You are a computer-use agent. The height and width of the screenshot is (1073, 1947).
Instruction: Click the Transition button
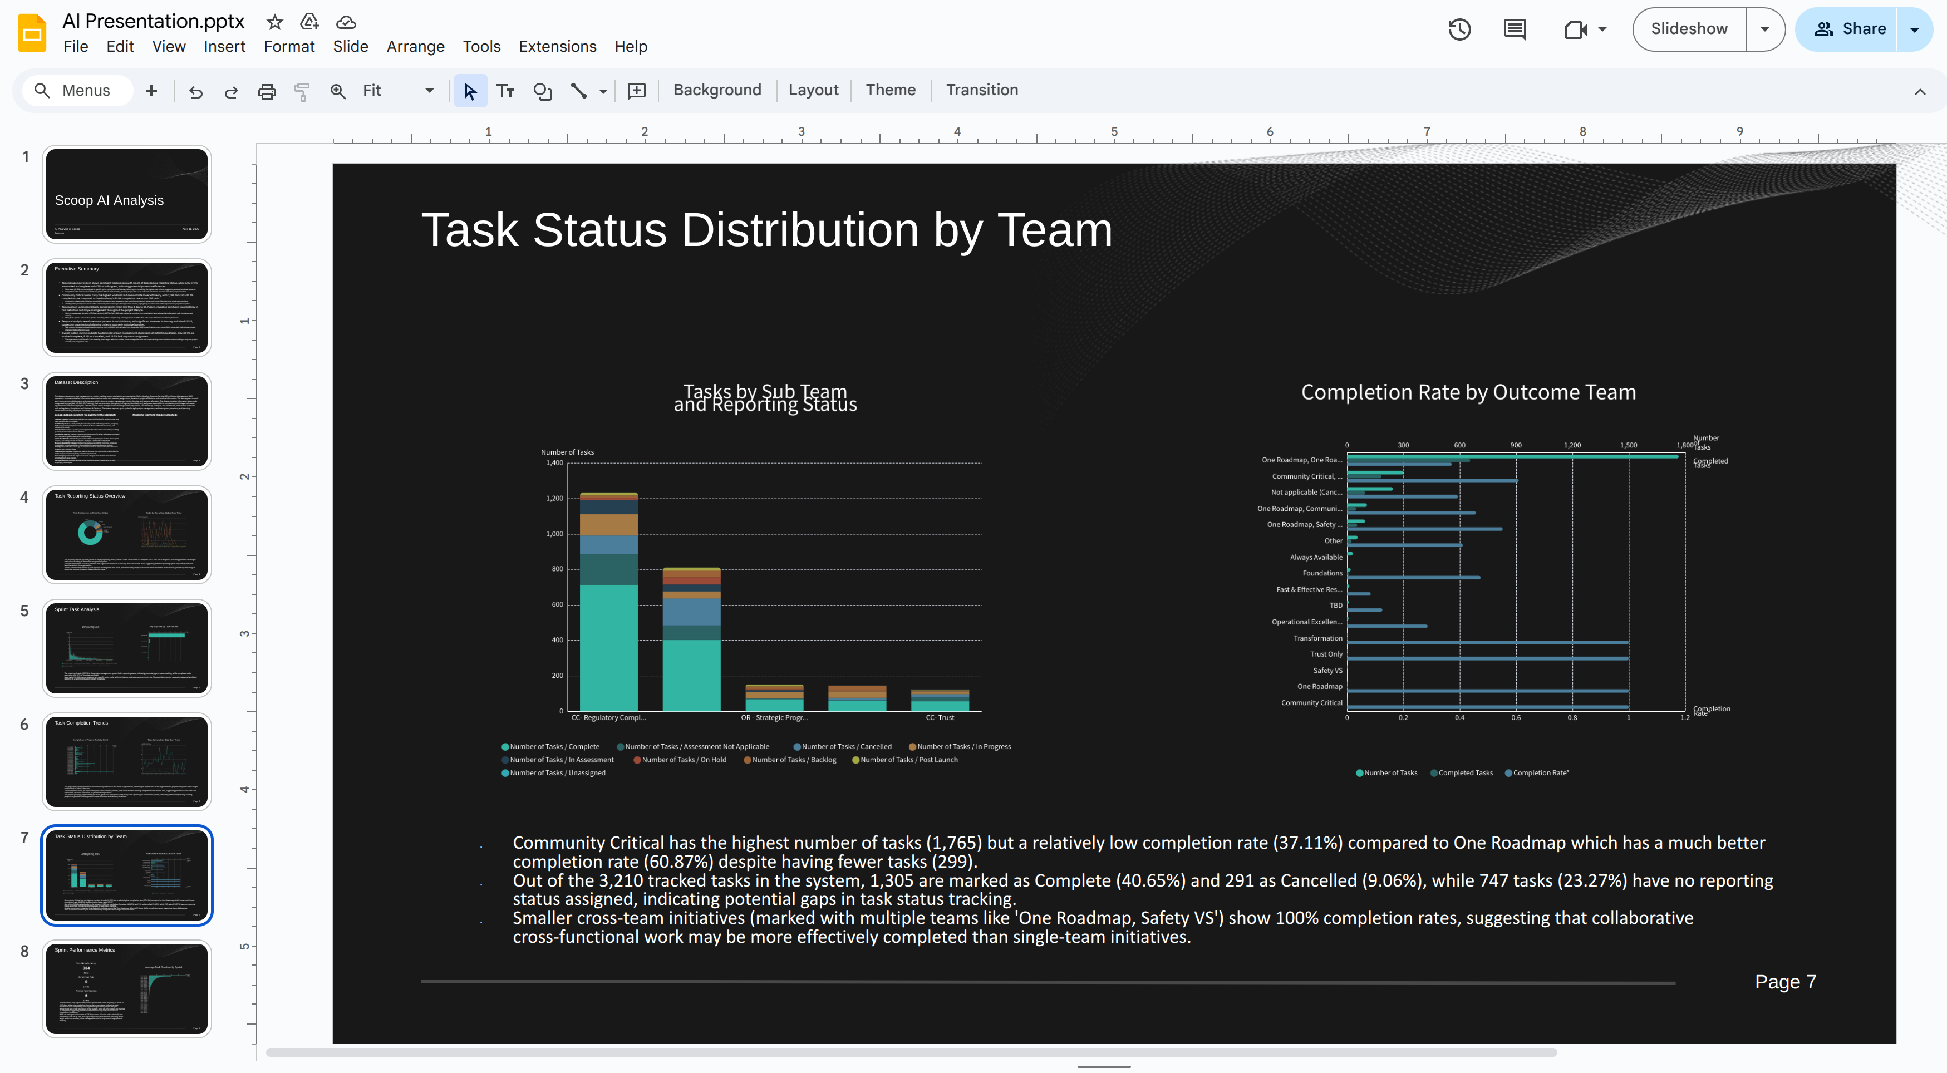pos(982,90)
